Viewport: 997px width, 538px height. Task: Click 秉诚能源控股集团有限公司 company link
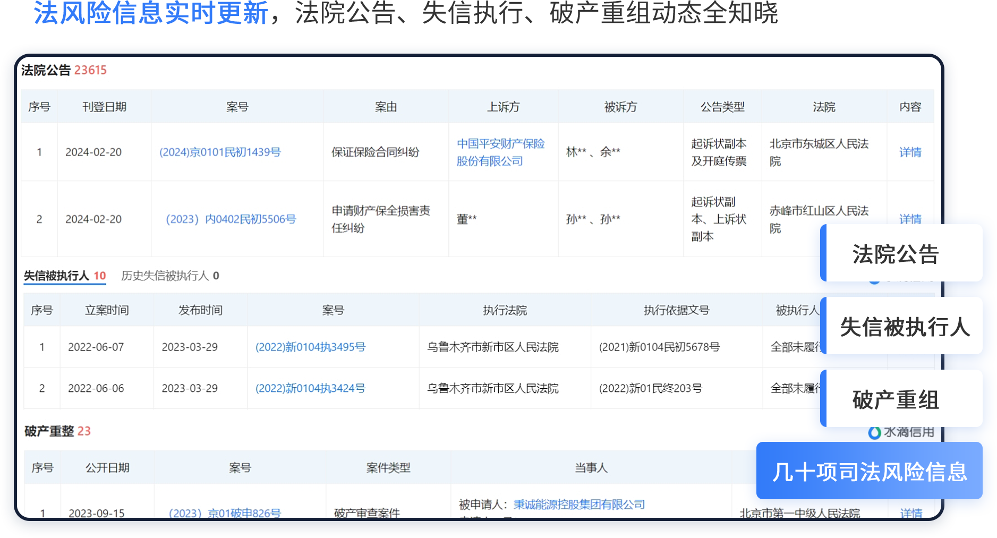coord(579,505)
